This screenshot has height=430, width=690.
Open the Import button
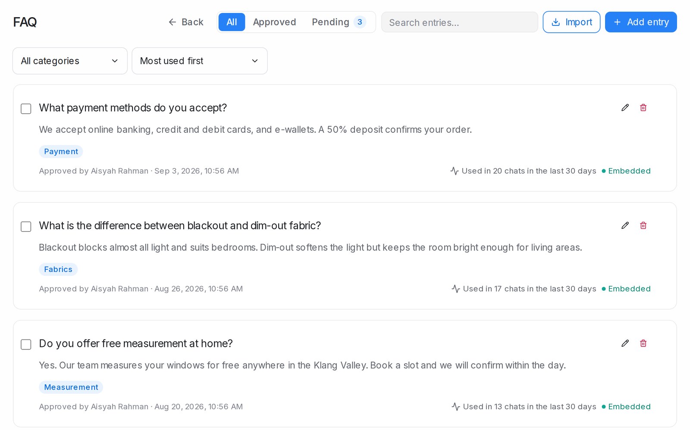[x=571, y=22]
